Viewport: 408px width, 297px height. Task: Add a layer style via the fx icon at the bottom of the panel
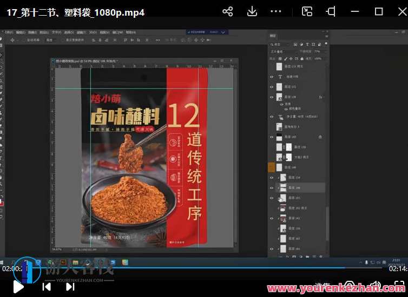pyautogui.click(x=287, y=256)
